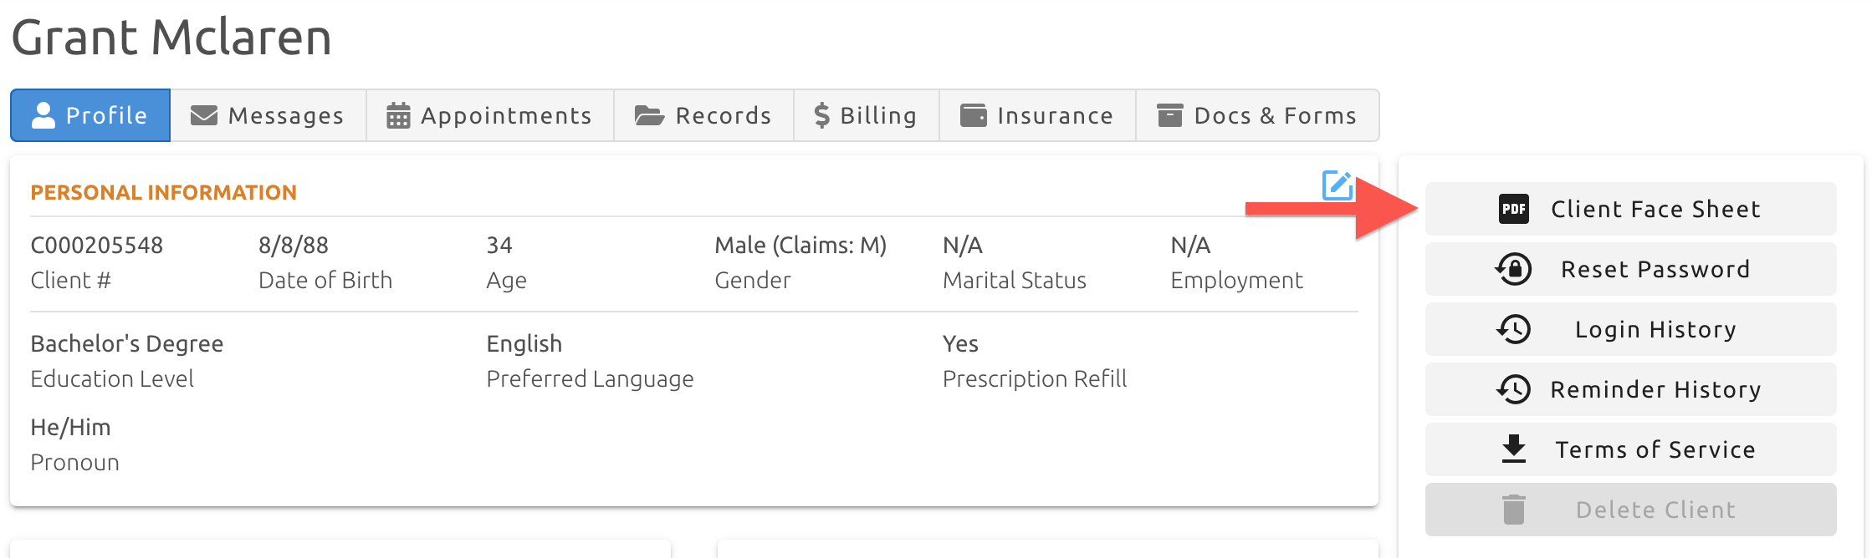1872x558 pixels.
Task: Open the Billing tab
Action: click(x=867, y=115)
